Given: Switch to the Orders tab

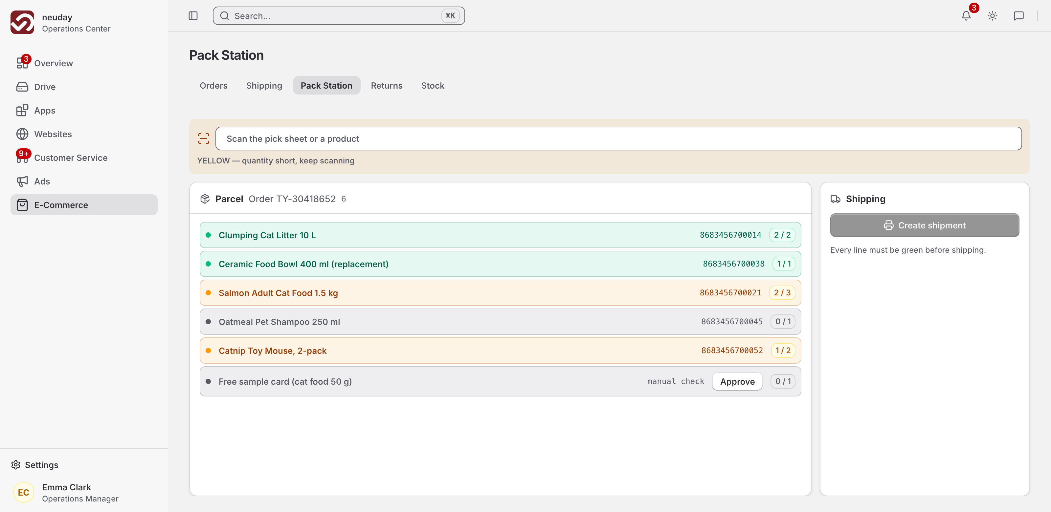Looking at the screenshot, I should (x=213, y=86).
